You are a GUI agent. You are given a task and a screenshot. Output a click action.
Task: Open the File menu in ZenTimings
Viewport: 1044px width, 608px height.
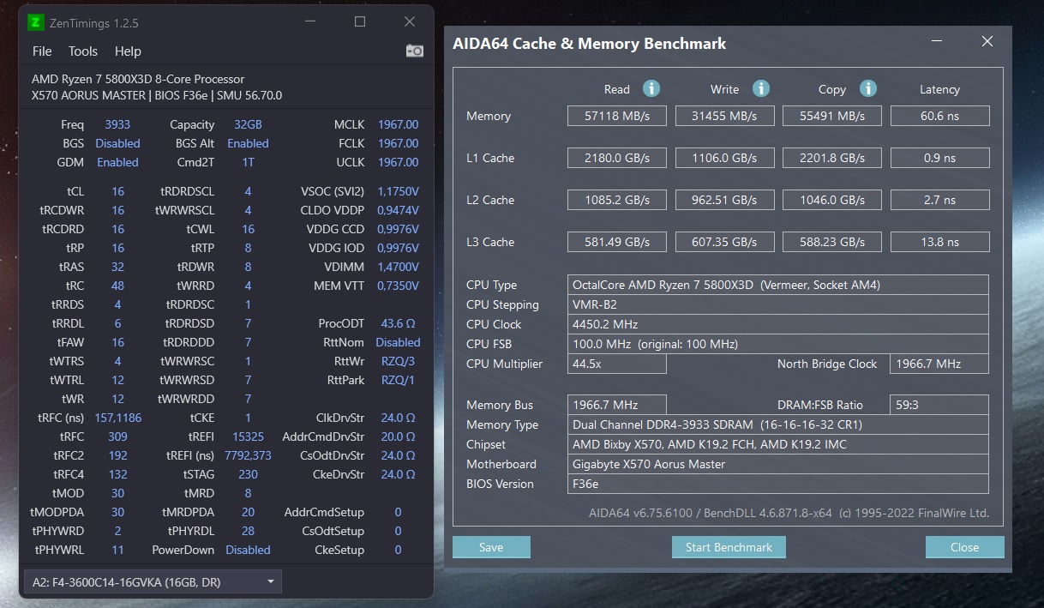coord(42,51)
